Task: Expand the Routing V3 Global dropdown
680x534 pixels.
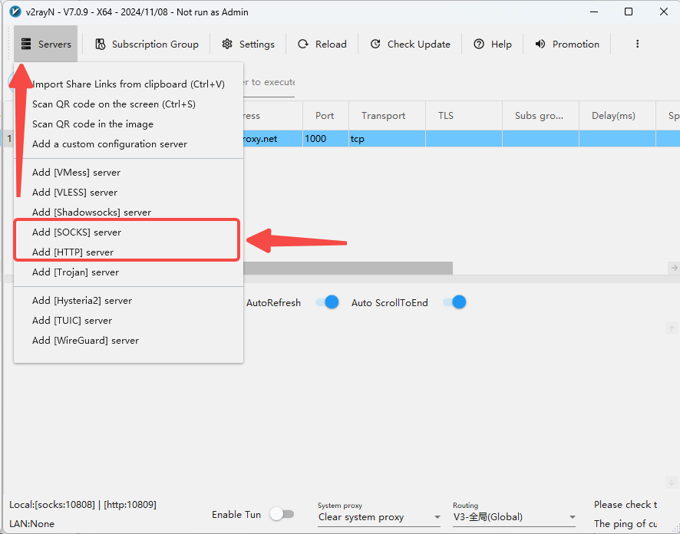Action: tap(514, 517)
